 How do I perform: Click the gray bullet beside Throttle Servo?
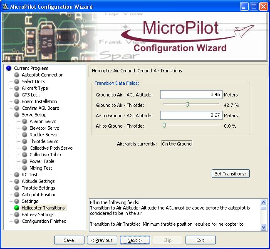(25, 141)
